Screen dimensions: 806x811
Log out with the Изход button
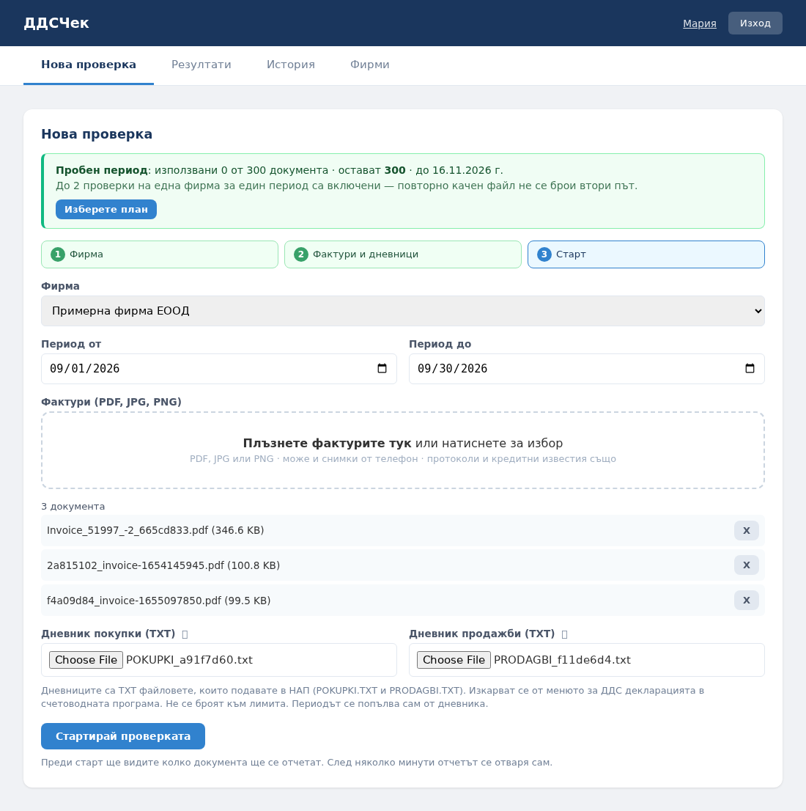coord(755,23)
